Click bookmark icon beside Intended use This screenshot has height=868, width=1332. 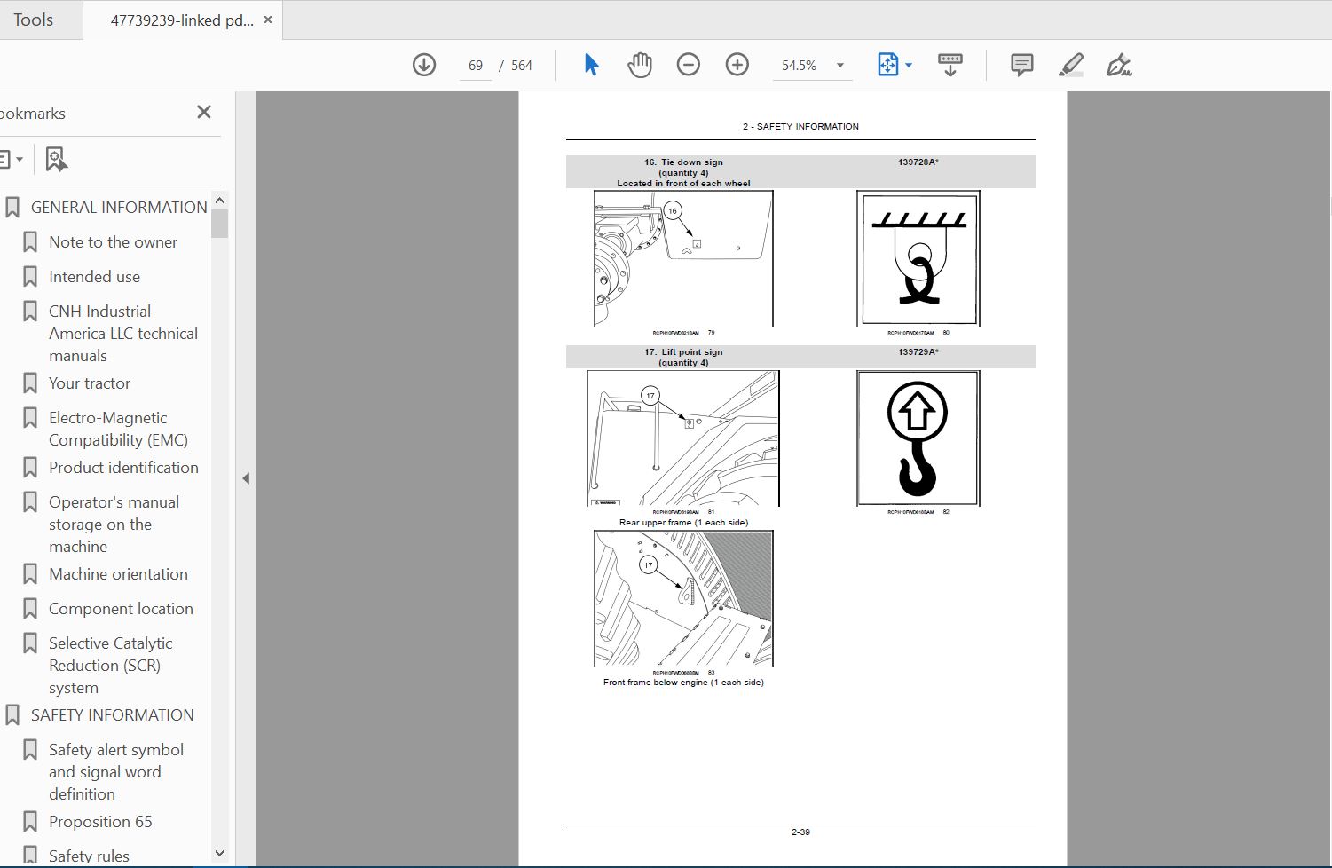pos(30,277)
